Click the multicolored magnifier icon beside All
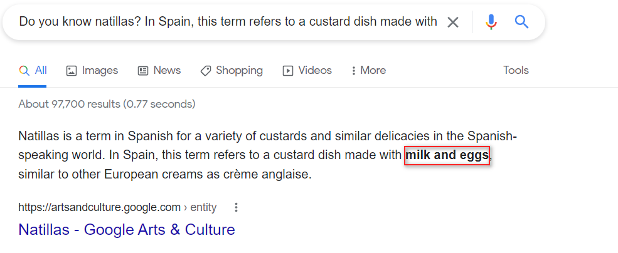 [24, 71]
